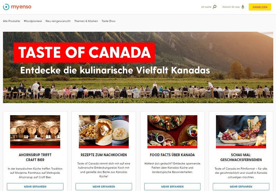Open the Alle Produkte menu
Screen dimensions: 276x191
[x=11, y=21]
